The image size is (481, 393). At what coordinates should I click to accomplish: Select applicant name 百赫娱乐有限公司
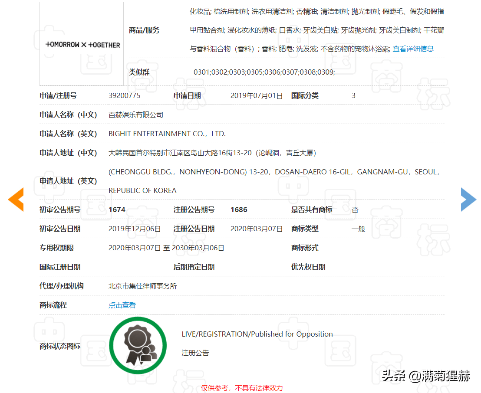pyautogui.click(x=136, y=115)
